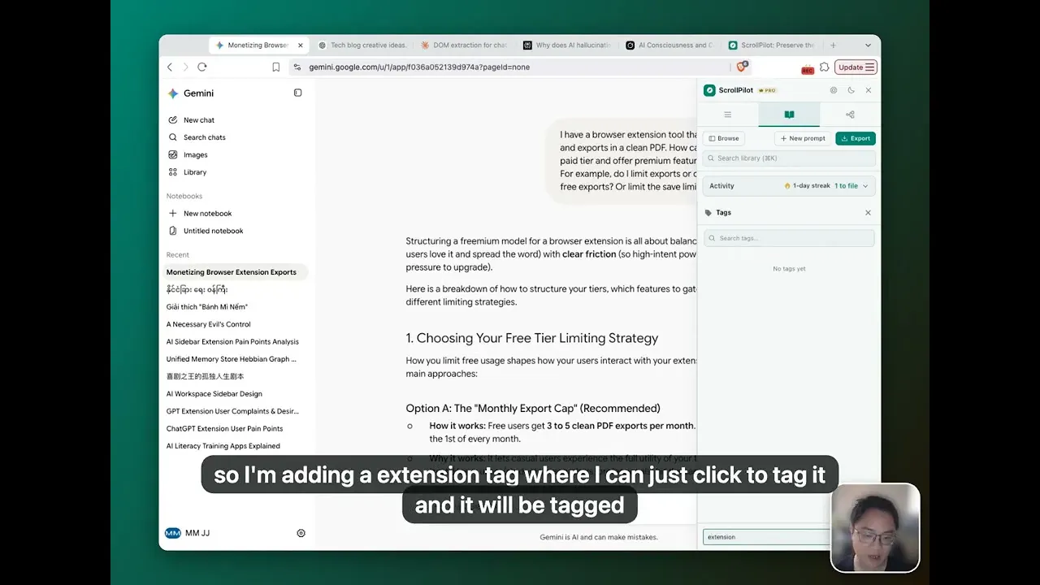Image resolution: width=1040 pixels, height=585 pixels.
Task: Expand the Activity streak section
Action: (x=865, y=186)
